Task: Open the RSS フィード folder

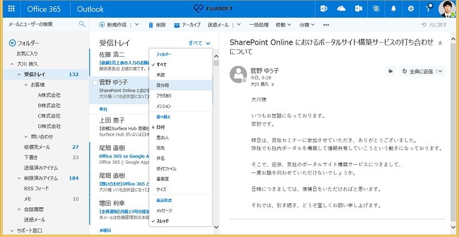Action: (x=36, y=188)
